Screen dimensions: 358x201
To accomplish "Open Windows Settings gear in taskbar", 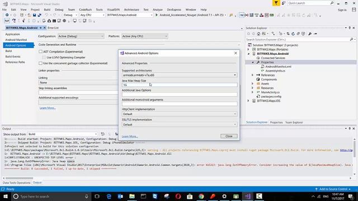I will click(224, 196).
